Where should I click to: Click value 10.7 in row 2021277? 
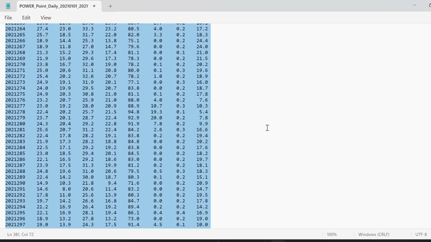coord(156,106)
